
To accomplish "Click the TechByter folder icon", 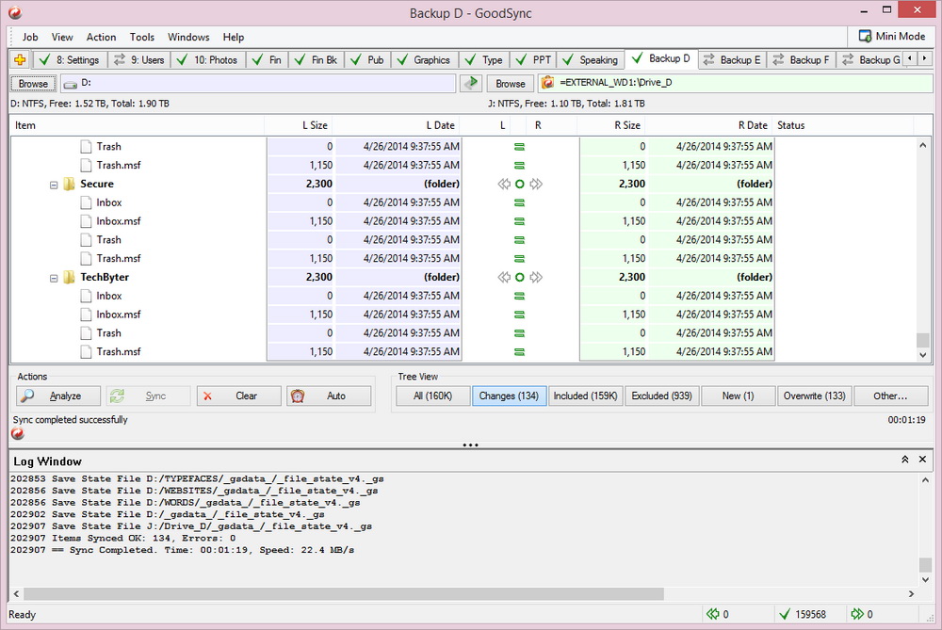I will [x=69, y=277].
